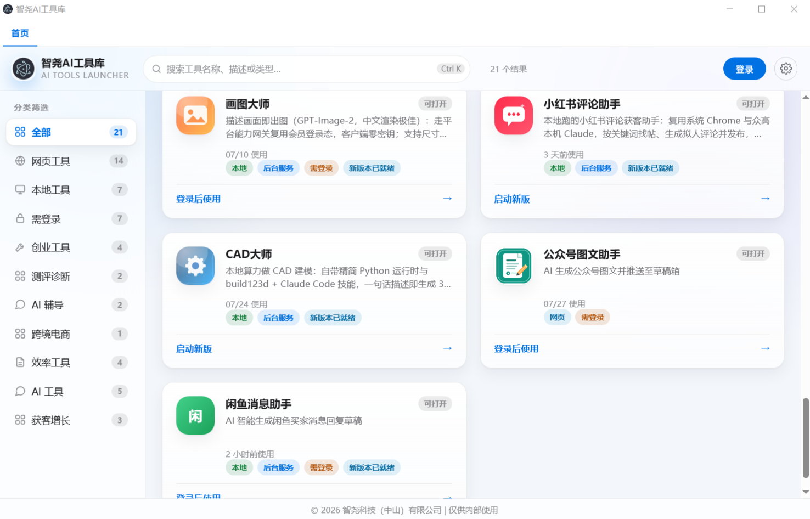Filter by 需登录 category
The height and width of the screenshot is (519, 810).
coord(71,218)
